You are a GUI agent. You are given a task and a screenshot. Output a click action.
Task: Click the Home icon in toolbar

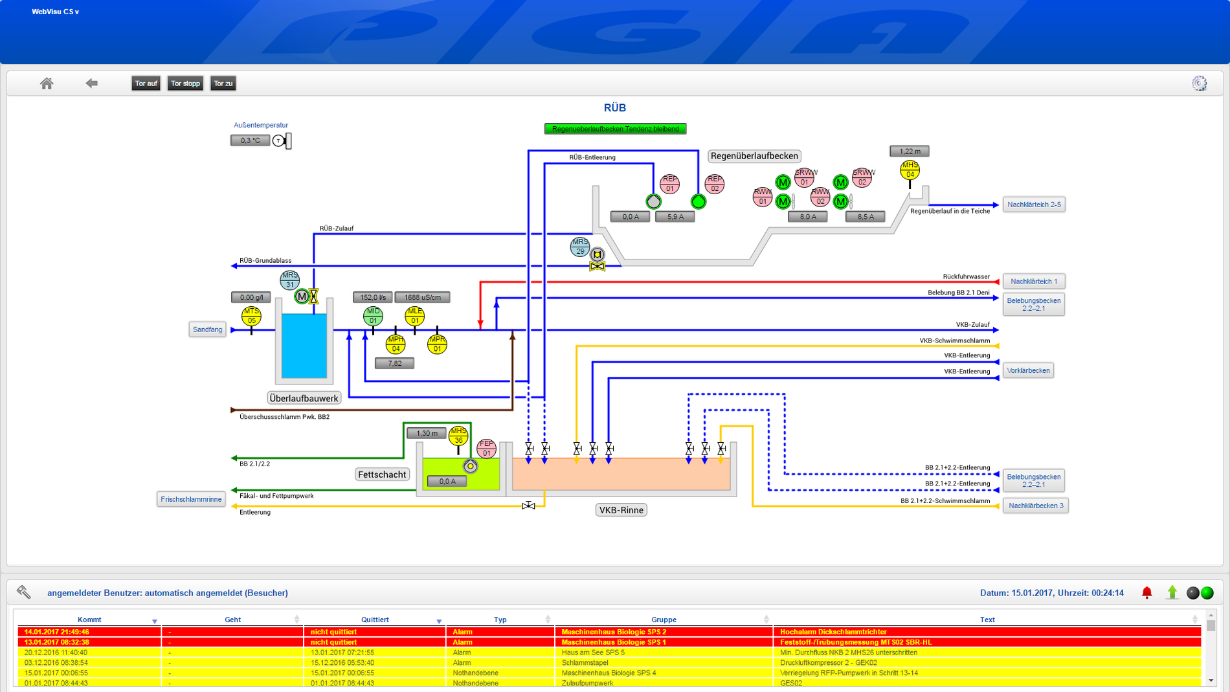[x=47, y=84]
